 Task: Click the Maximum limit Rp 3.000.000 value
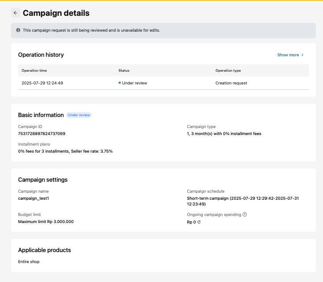pyautogui.click(x=46, y=222)
